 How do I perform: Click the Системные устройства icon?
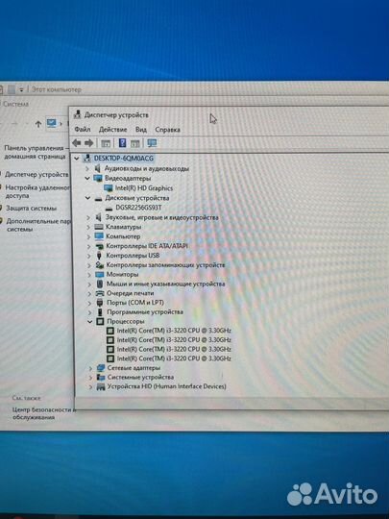101,377
